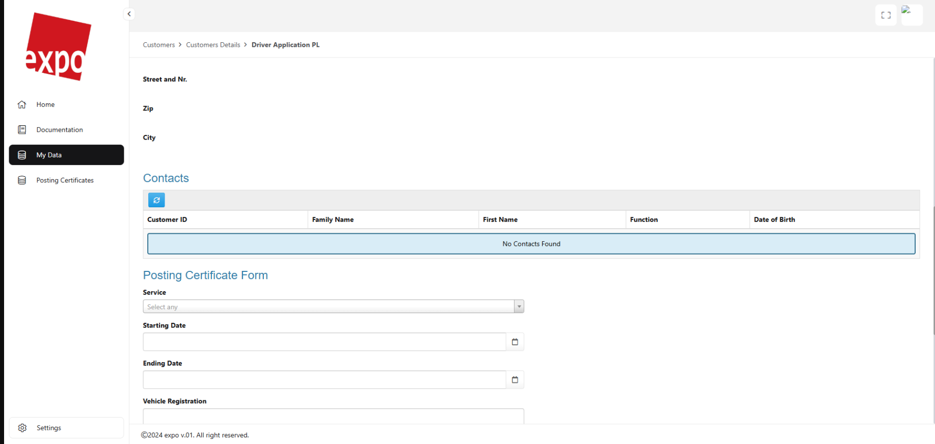Open Posting Certificates menu item
Viewport: 935px width, 444px height.
click(x=65, y=180)
